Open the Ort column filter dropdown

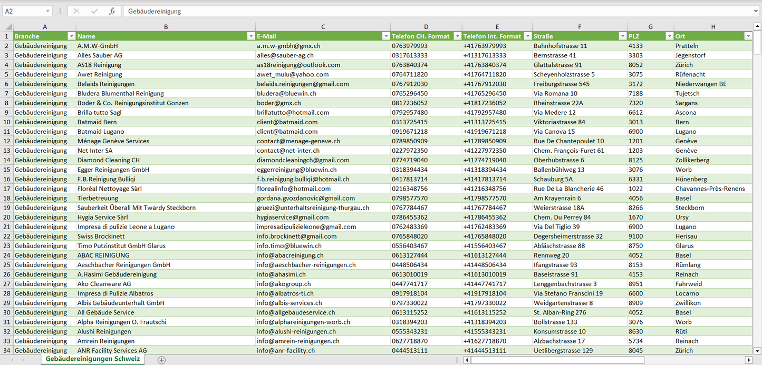coord(747,36)
